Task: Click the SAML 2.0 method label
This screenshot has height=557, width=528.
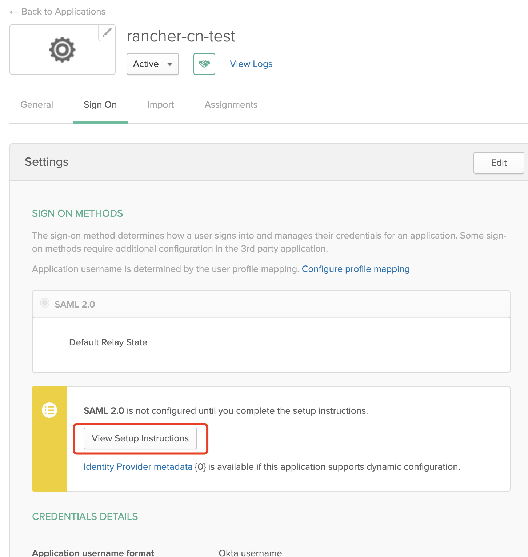Action: (x=75, y=305)
